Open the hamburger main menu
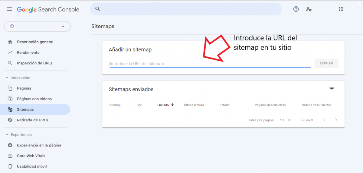The width and height of the screenshot is (363, 173). pos(10,9)
